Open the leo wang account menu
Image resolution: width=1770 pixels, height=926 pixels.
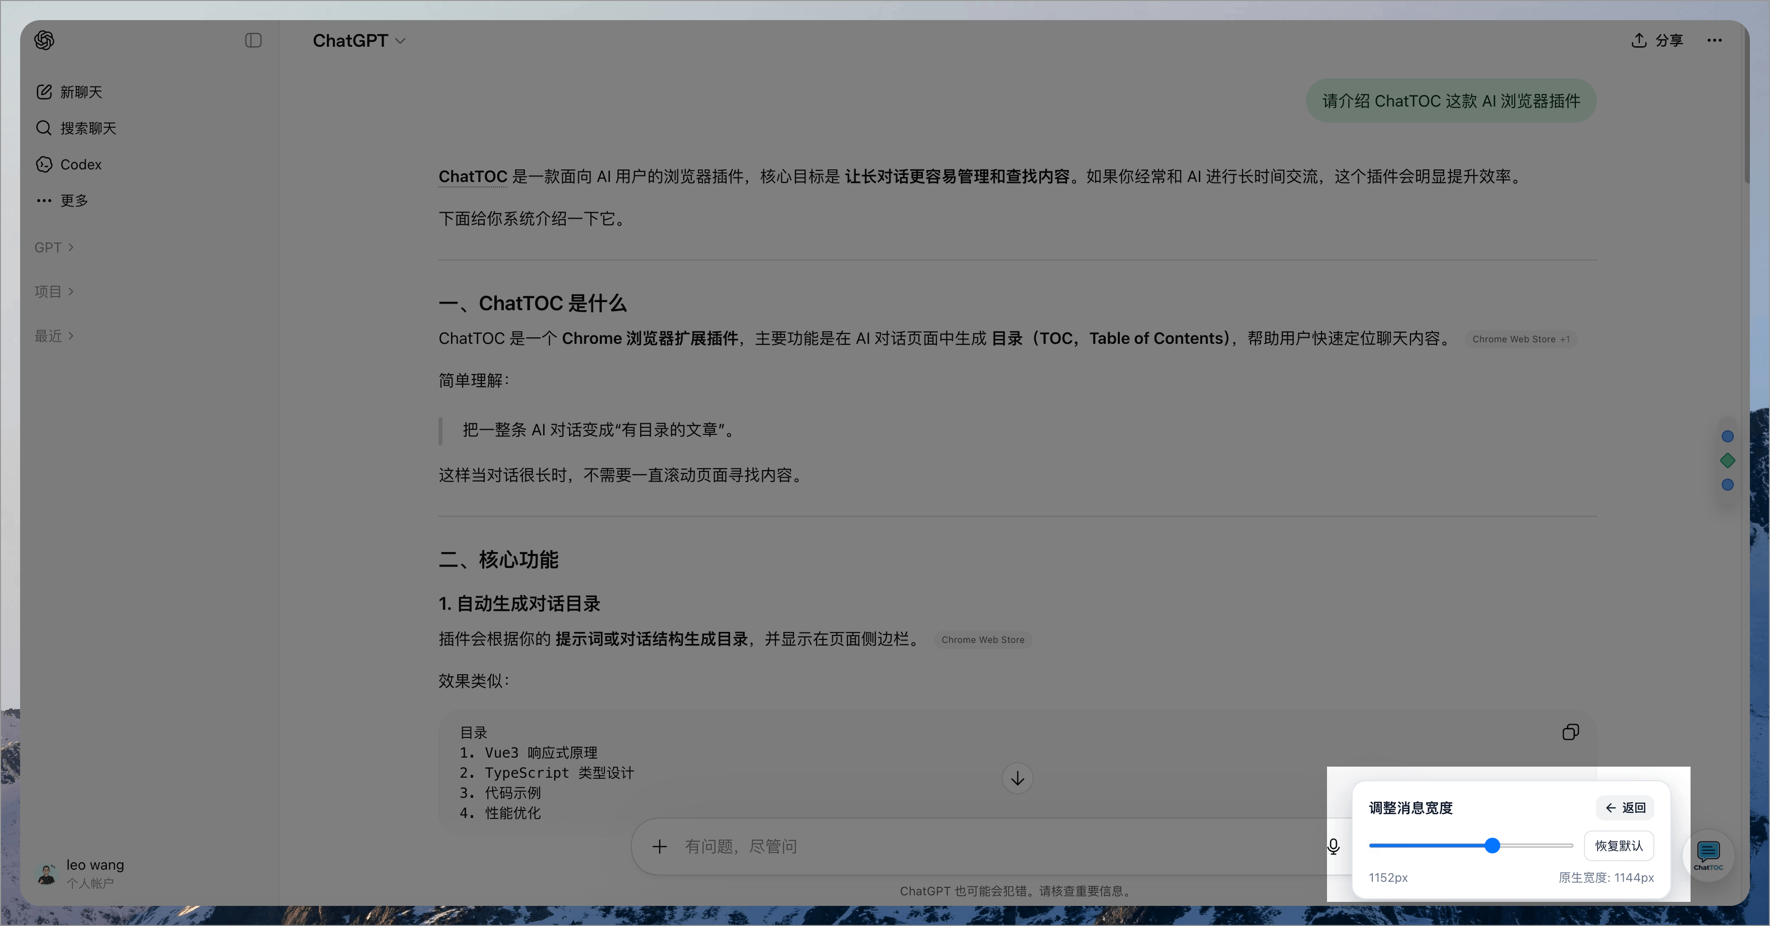point(148,873)
